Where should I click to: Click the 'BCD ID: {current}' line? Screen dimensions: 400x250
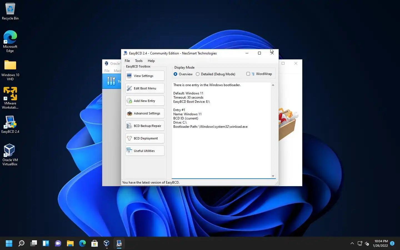186,118
